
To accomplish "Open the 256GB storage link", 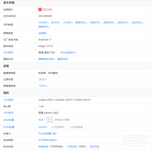I will [43, 127].
